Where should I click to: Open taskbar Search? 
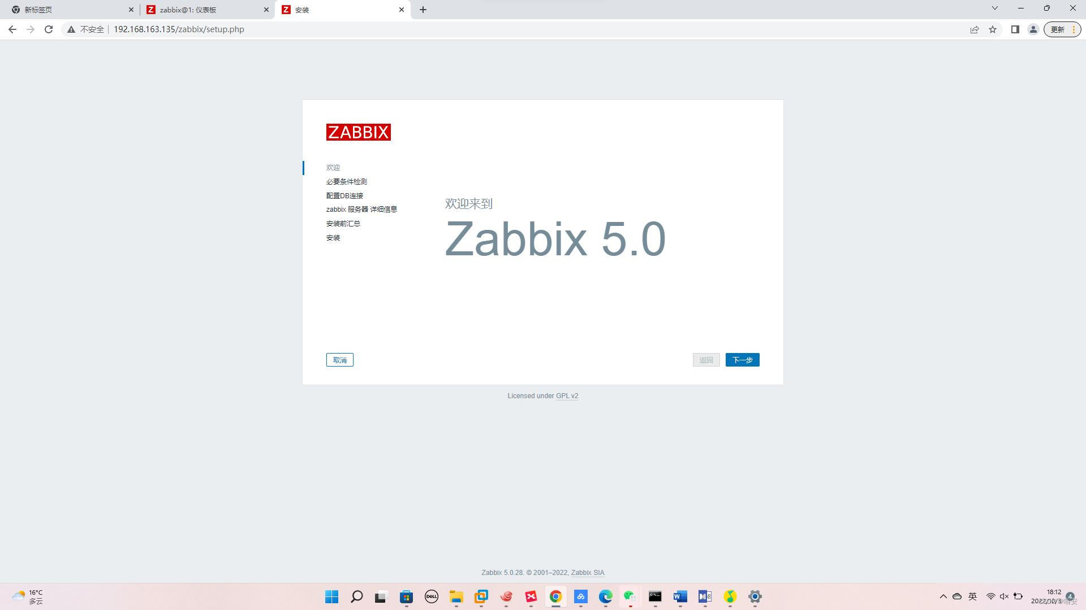pos(357,596)
